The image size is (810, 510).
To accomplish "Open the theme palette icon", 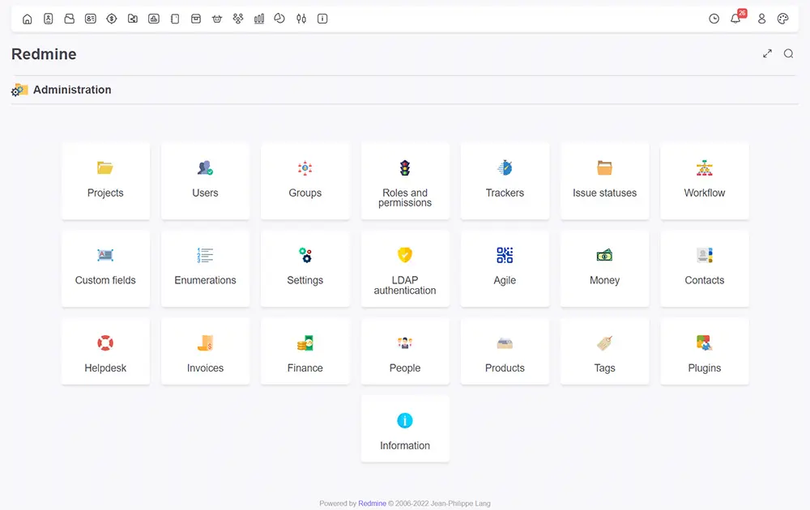I will point(782,19).
